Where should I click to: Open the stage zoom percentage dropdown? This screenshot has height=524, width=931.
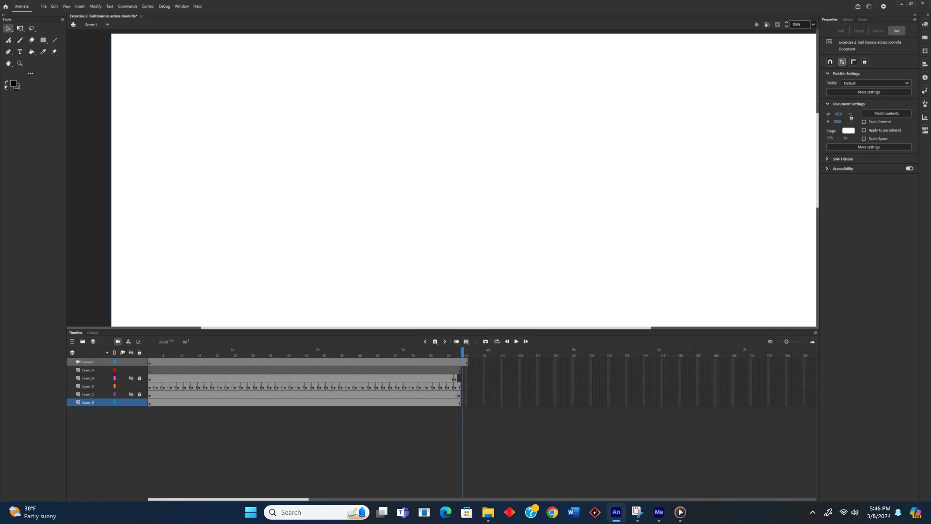pos(813,25)
